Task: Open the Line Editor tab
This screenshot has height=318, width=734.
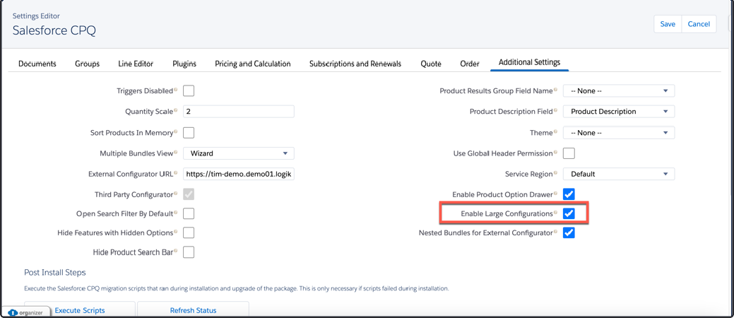Action: pos(136,64)
